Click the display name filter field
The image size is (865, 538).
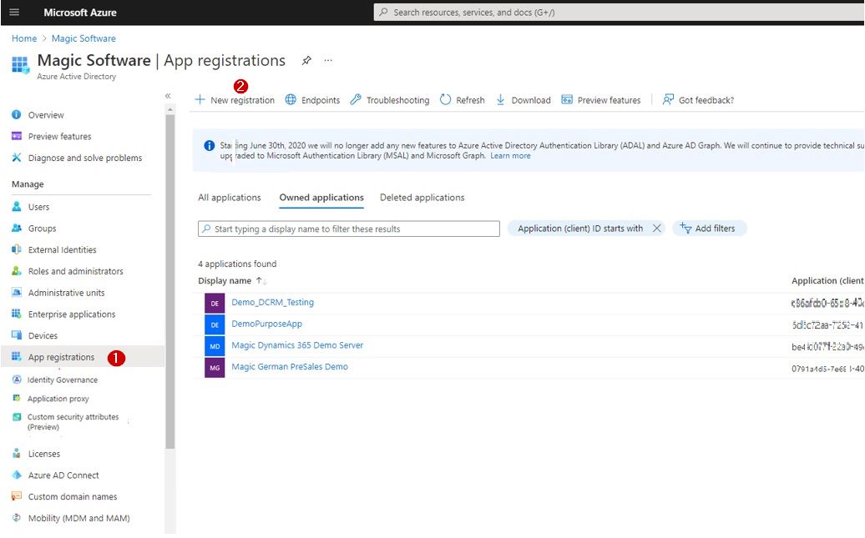[x=349, y=229]
